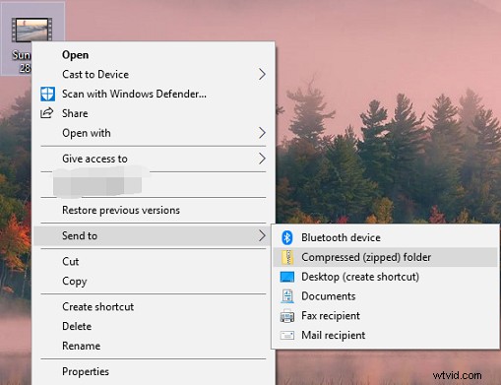Image resolution: width=501 pixels, height=385 pixels.
Task: Expand the Cast to Device submenu arrow
Action: [262, 74]
